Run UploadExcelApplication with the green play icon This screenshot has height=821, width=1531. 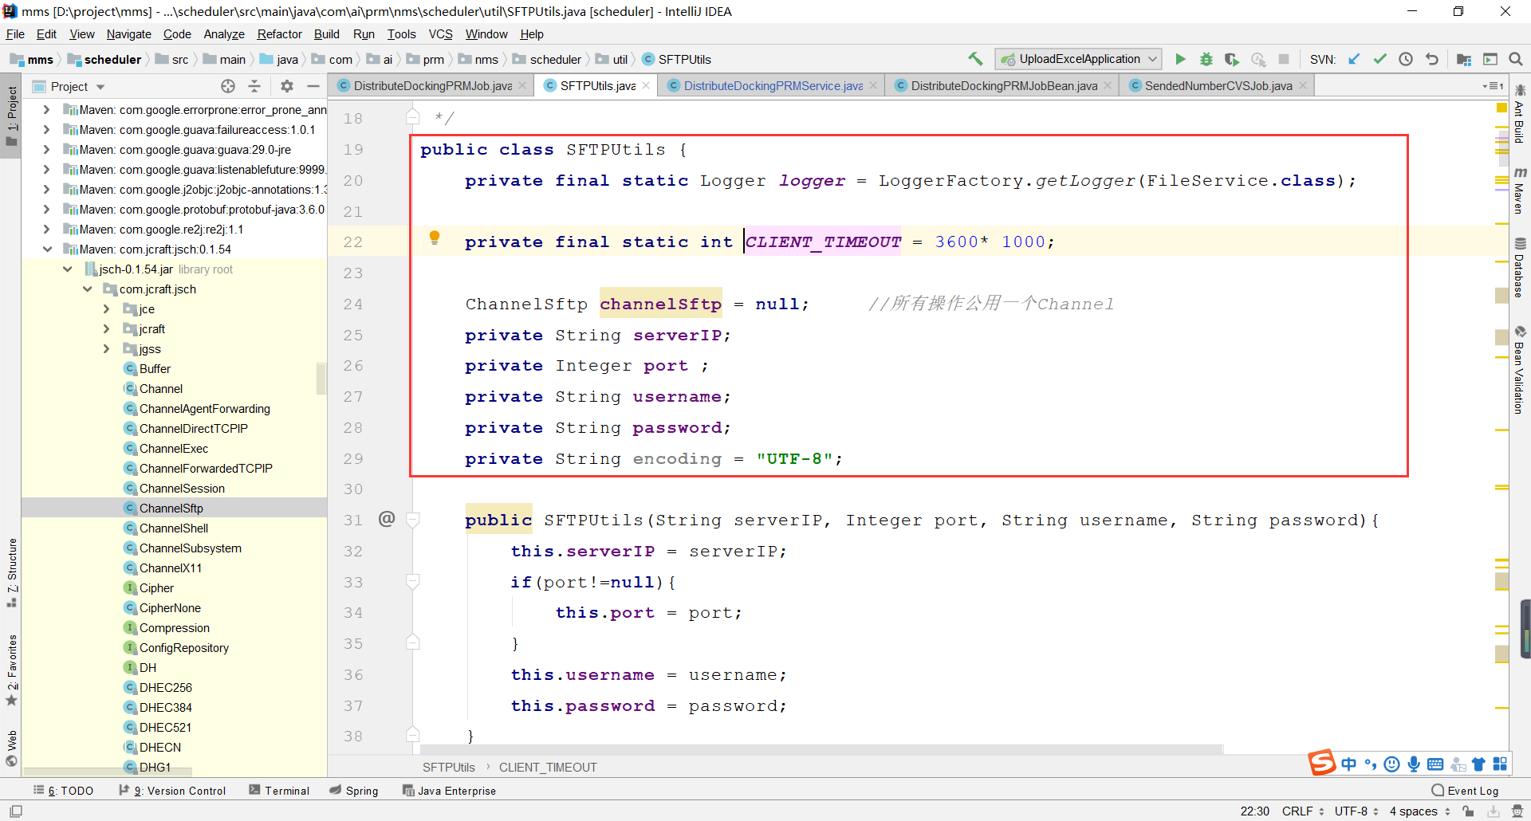pos(1181,59)
